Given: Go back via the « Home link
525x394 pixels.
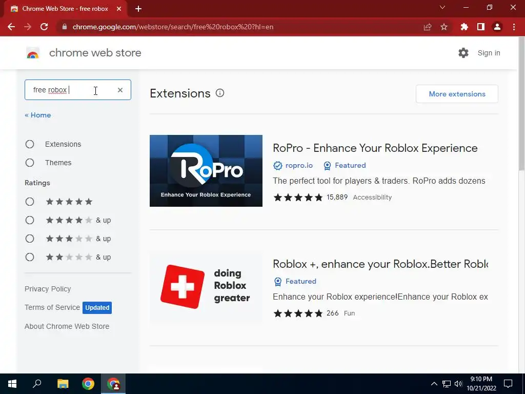Looking at the screenshot, I should click(x=38, y=115).
